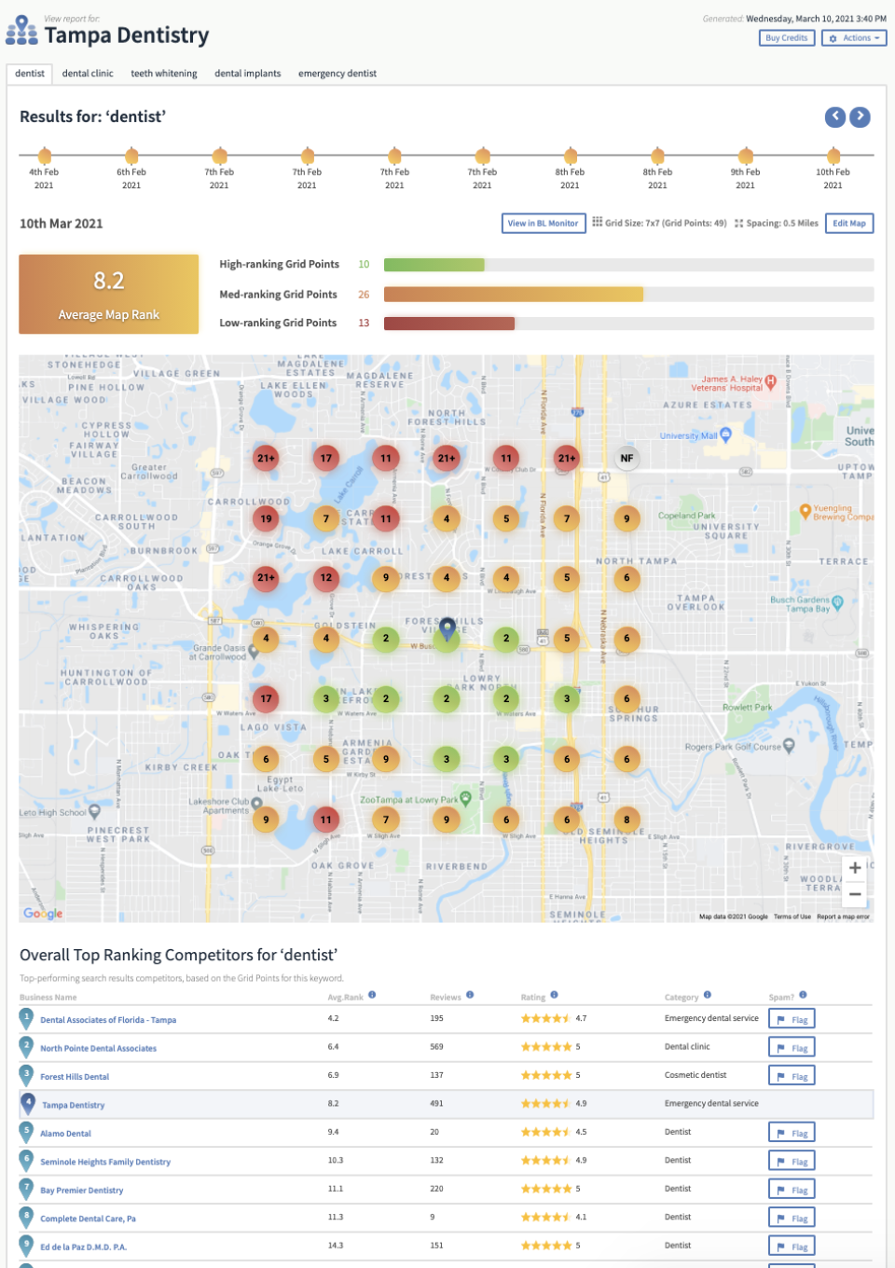Switch to the dental clinic tab
The image size is (895, 1268).
coord(88,74)
